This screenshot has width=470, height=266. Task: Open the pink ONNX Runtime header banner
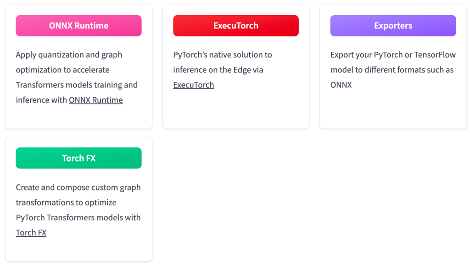tap(78, 26)
